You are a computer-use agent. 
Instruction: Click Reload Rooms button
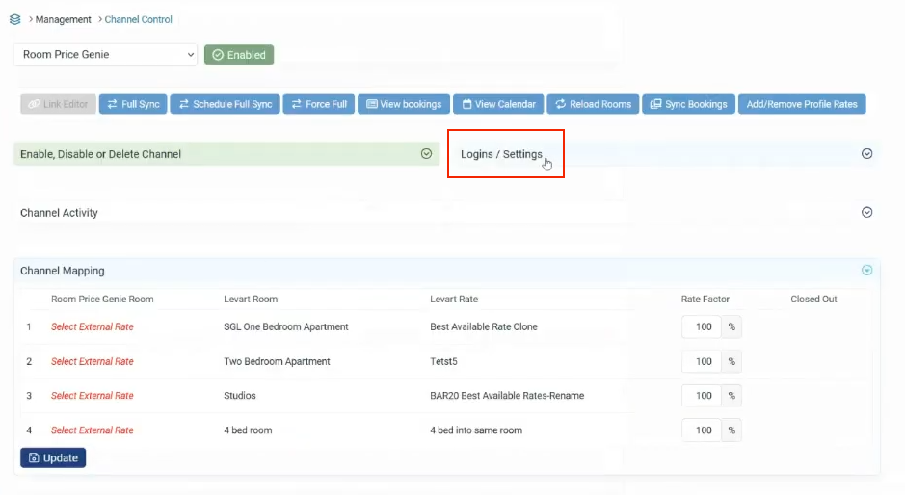point(592,104)
